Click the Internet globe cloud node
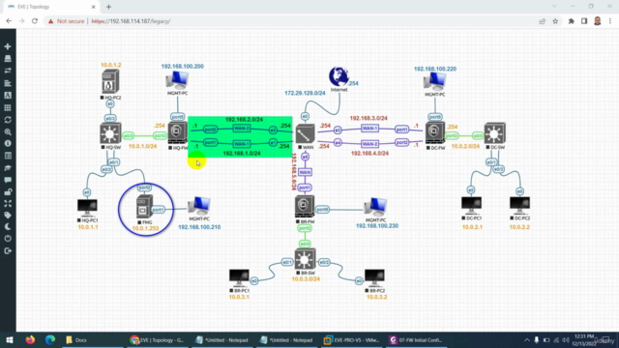Viewport: 619px width, 348px height. pos(339,76)
